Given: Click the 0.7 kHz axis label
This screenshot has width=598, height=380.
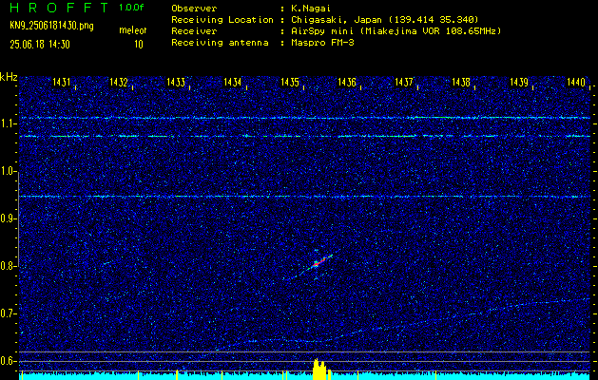Looking at the screenshot, I should [x=7, y=313].
